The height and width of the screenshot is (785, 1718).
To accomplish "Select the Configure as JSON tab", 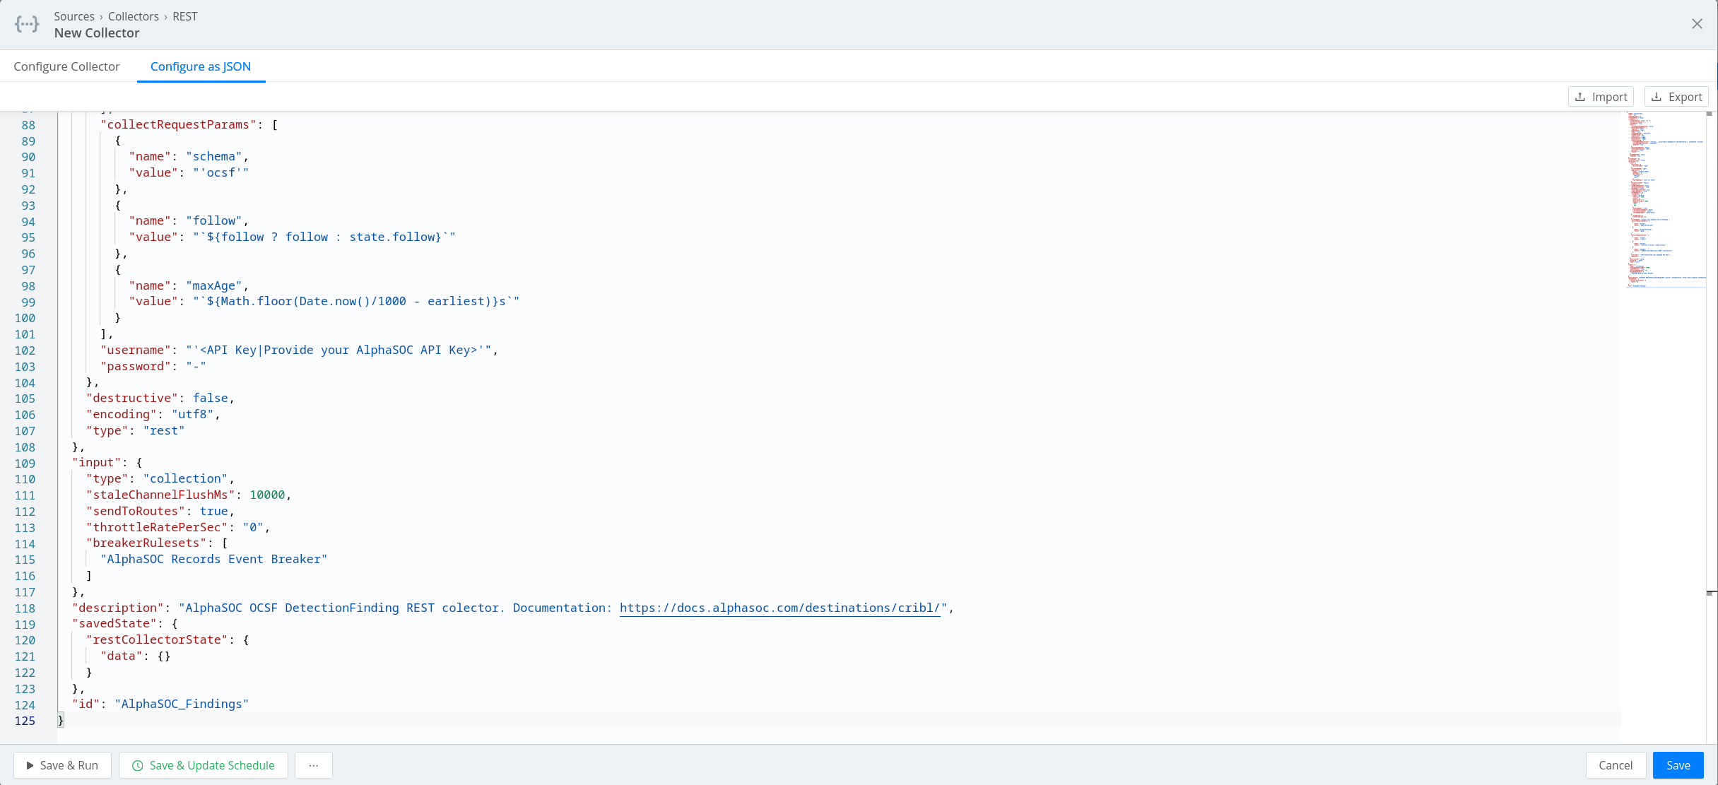I will pyautogui.click(x=201, y=66).
